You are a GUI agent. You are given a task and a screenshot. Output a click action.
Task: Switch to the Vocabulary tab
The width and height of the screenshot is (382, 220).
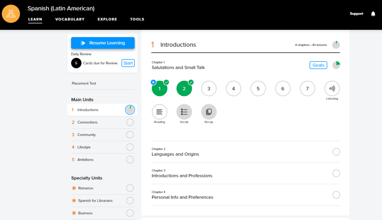[70, 19]
